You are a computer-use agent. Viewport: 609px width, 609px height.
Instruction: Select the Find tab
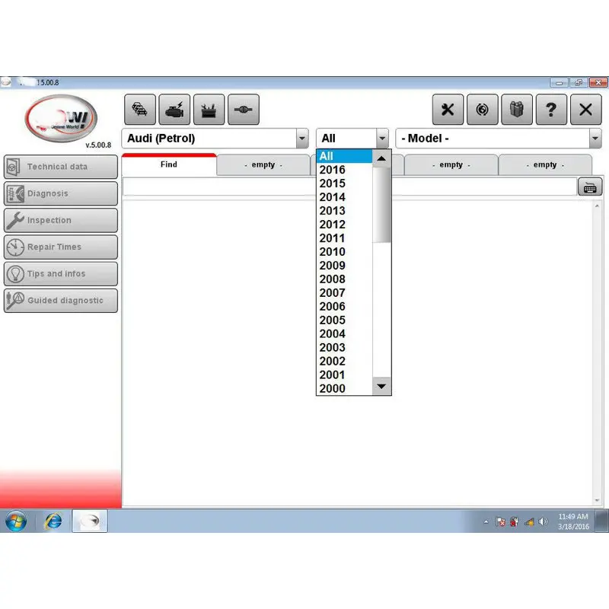[x=169, y=164]
